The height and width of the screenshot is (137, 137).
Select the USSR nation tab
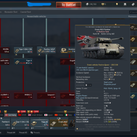(22, 115)
